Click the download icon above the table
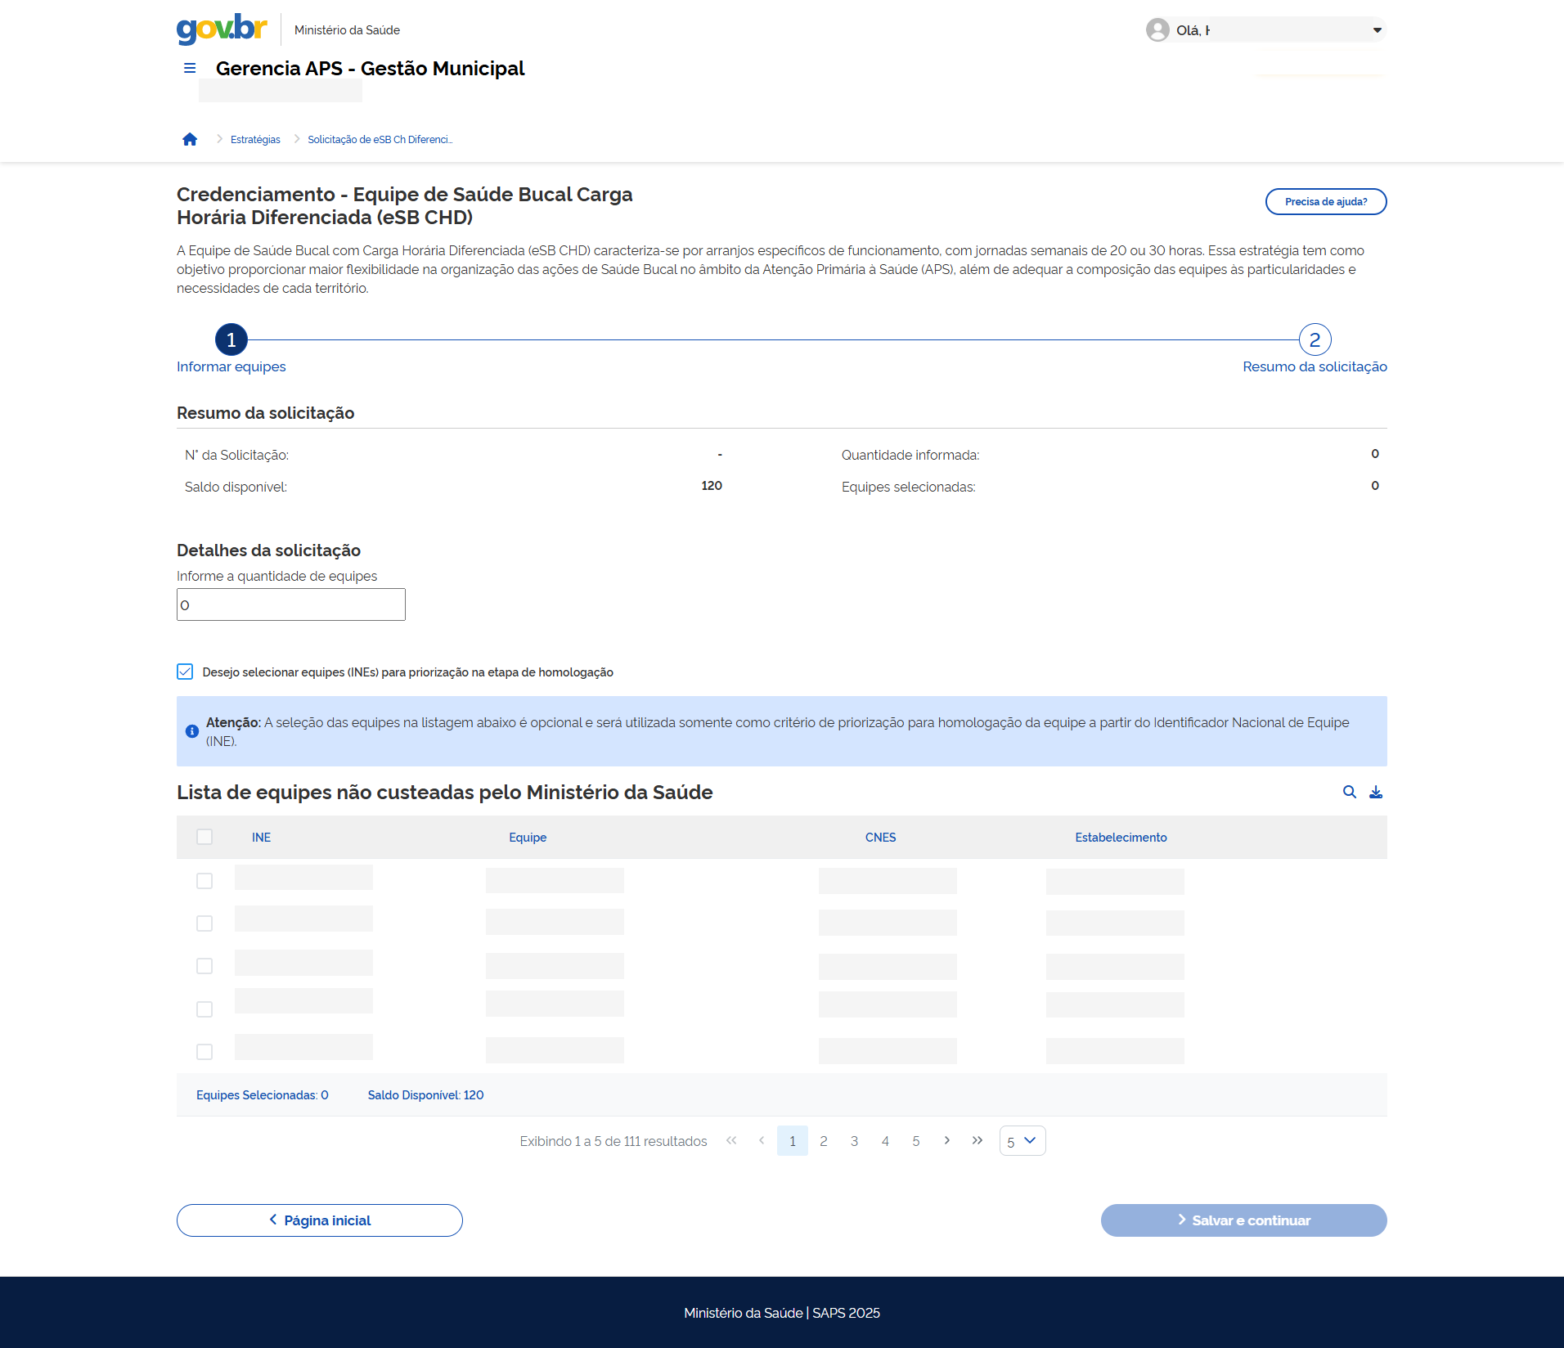Image resolution: width=1564 pixels, height=1348 pixels. (x=1376, y=792)
